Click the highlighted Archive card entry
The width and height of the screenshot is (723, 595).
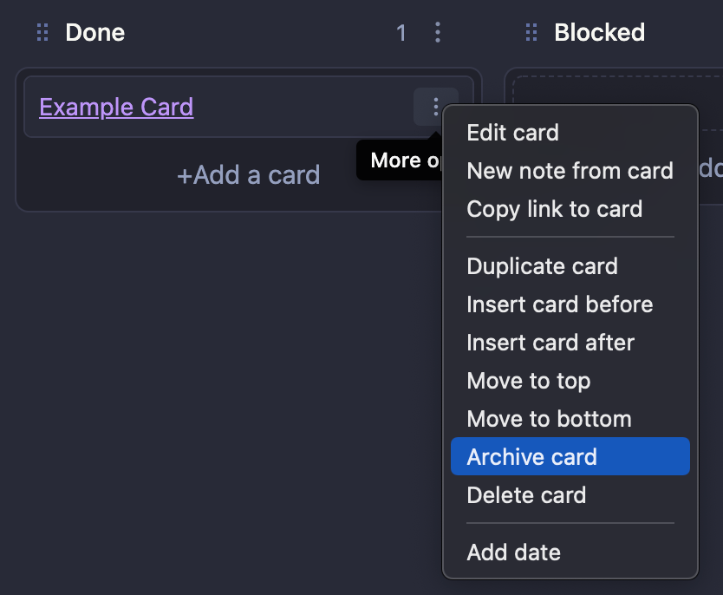570,456
